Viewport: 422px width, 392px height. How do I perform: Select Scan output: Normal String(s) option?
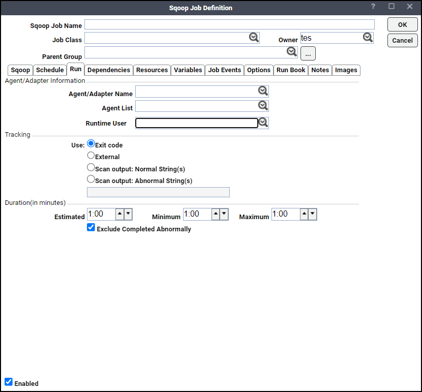point(91,167)
